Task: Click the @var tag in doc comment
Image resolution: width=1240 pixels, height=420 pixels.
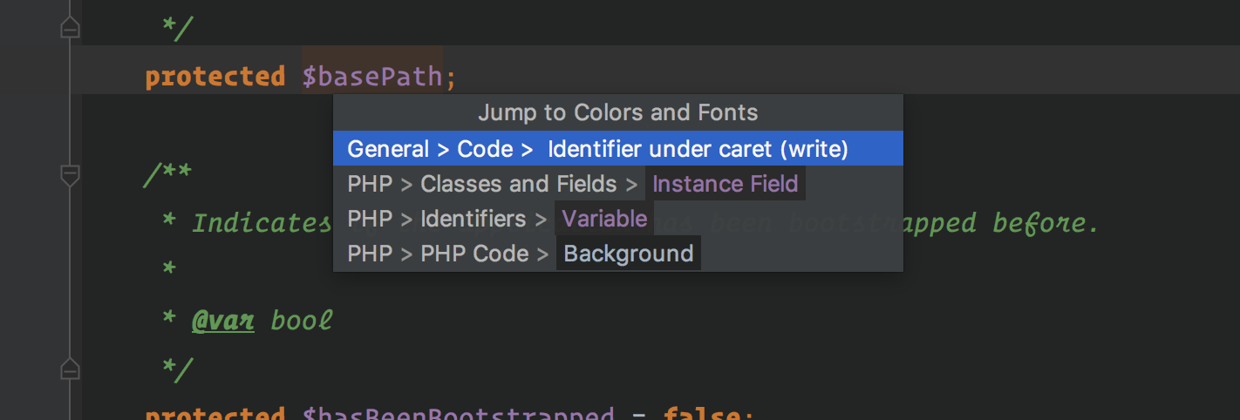Action: pos(223,321)
